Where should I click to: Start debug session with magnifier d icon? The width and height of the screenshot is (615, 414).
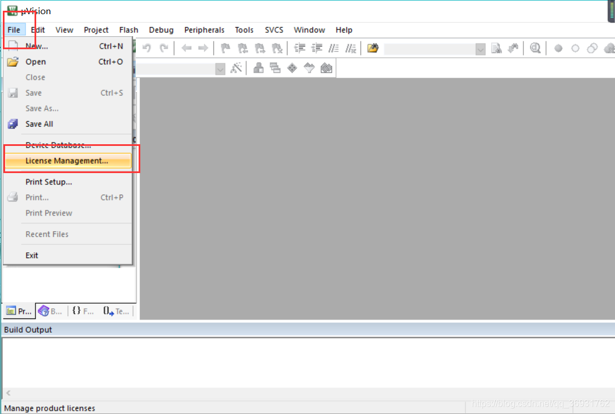(x=535, y=48)
